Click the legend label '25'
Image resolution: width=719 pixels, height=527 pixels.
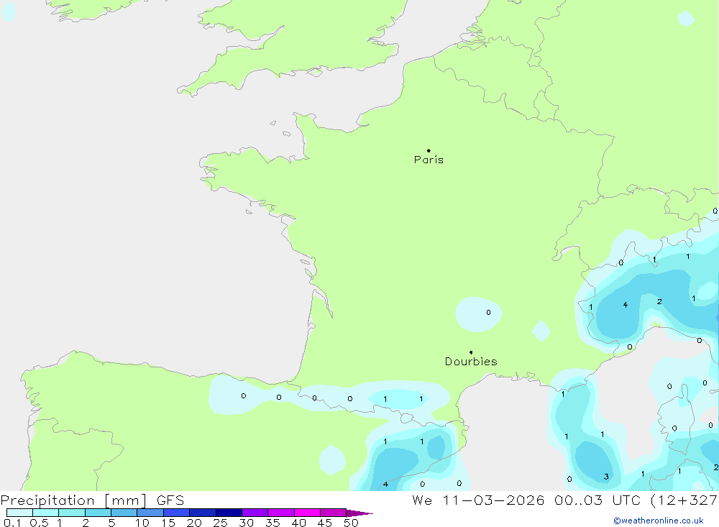tap(220, 523)
